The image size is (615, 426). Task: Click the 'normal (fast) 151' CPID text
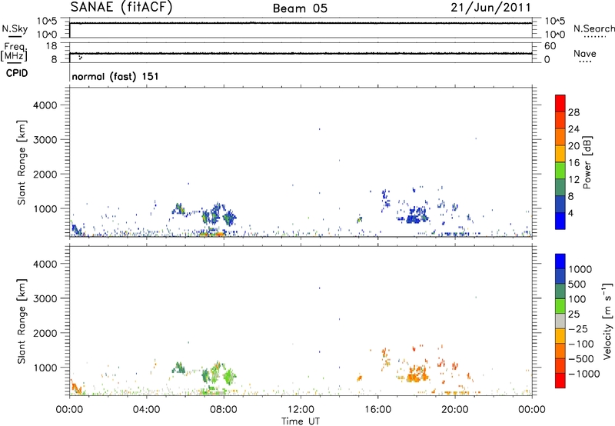click(x=115, y=76)
